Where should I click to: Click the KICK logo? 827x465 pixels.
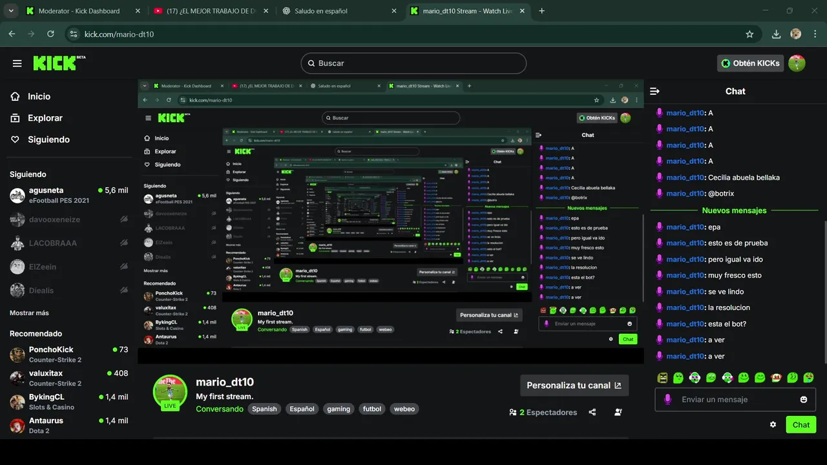click(58, 63)
